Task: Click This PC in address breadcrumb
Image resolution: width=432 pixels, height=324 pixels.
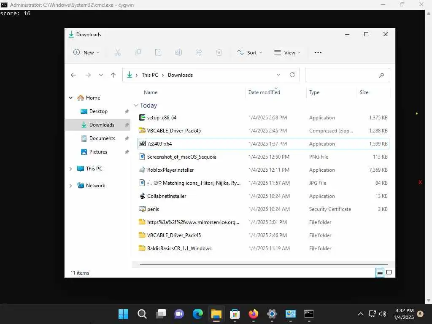Action: pyautogui.click(x=150, y=75)
